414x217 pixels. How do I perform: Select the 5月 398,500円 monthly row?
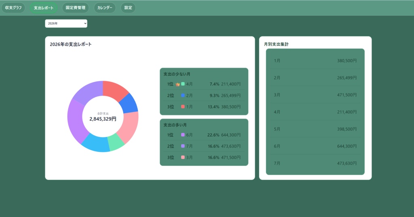pos(315,129)
